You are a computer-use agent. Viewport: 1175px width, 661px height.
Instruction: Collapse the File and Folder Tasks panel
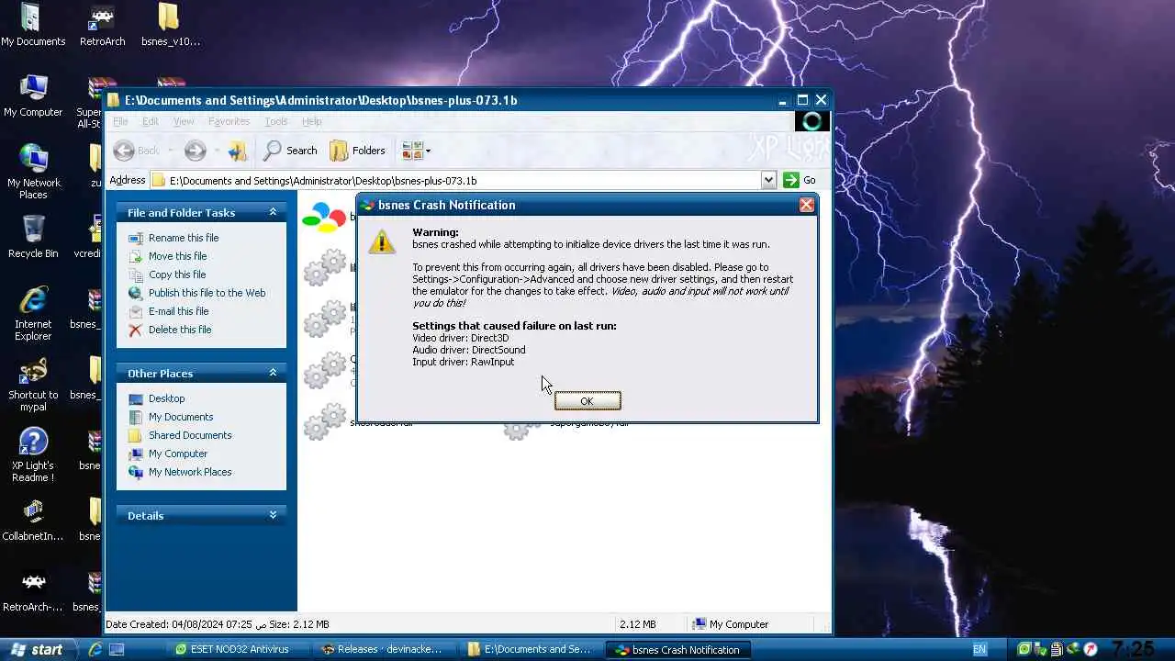pos(273,212)
